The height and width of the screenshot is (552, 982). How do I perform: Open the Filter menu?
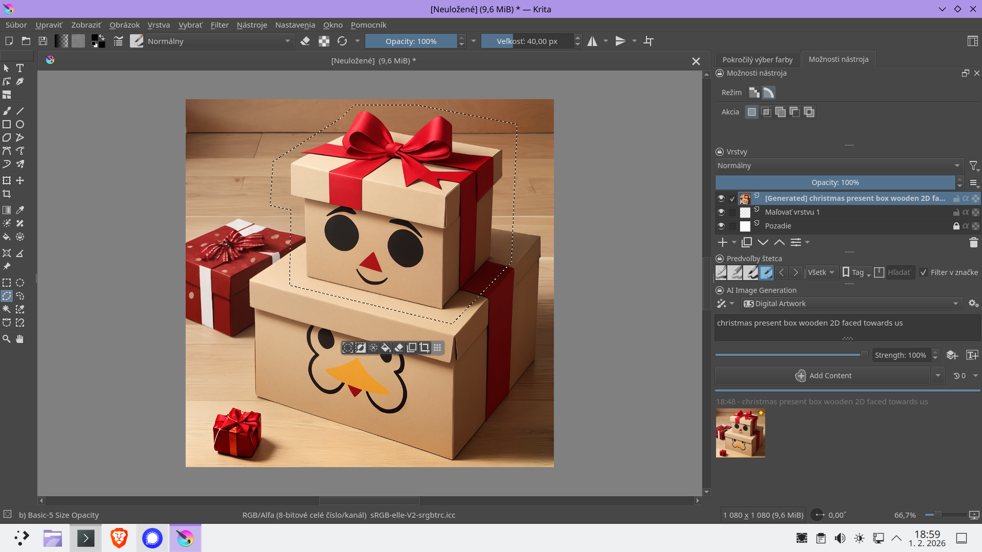[219, 25]
